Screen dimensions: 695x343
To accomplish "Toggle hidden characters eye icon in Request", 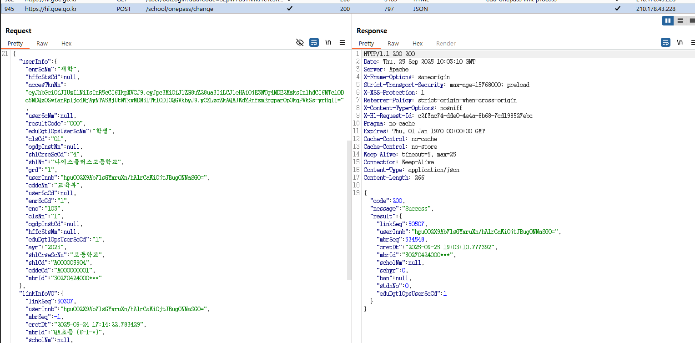I will (x=300, y=42).
